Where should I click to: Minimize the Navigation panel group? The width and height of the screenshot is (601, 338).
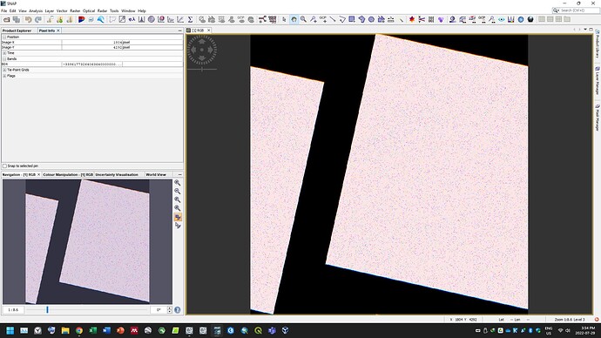pos(179,174)
